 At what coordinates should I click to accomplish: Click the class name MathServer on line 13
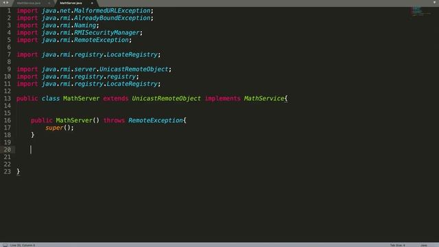pos(81,99)
